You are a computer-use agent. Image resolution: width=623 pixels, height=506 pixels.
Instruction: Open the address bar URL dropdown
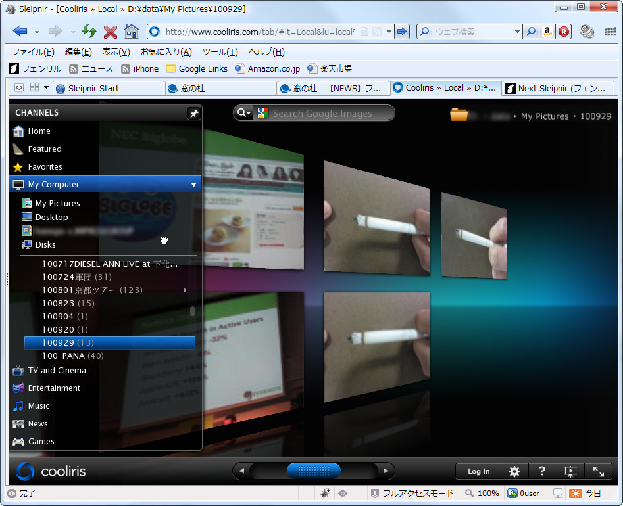point(389,32)
